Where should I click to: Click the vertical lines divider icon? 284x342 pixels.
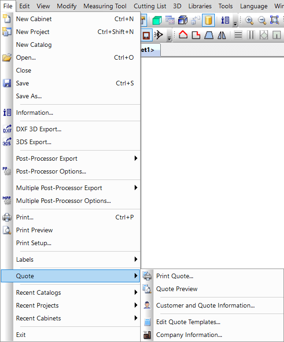(x=251, y=35)
